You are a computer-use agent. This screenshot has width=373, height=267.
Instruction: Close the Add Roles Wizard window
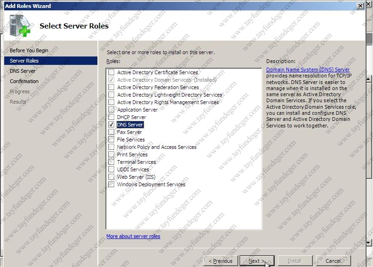360,6
